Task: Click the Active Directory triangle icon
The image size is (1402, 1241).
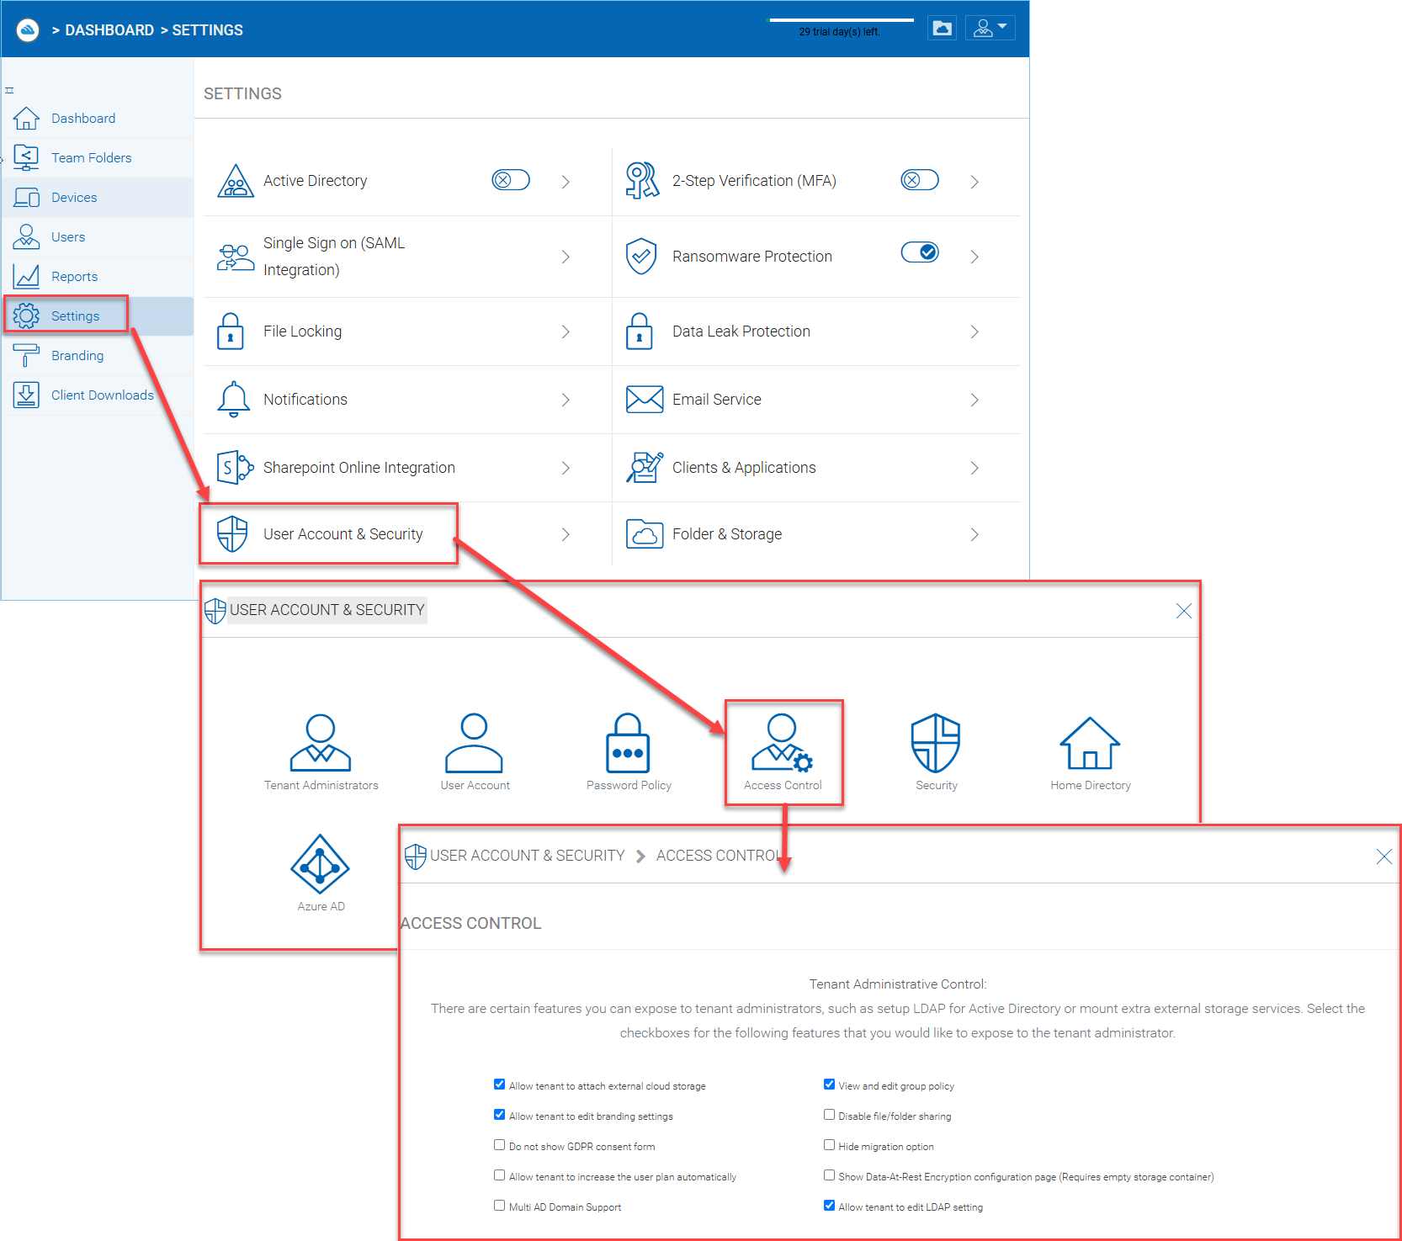Action: pos(236,181)
